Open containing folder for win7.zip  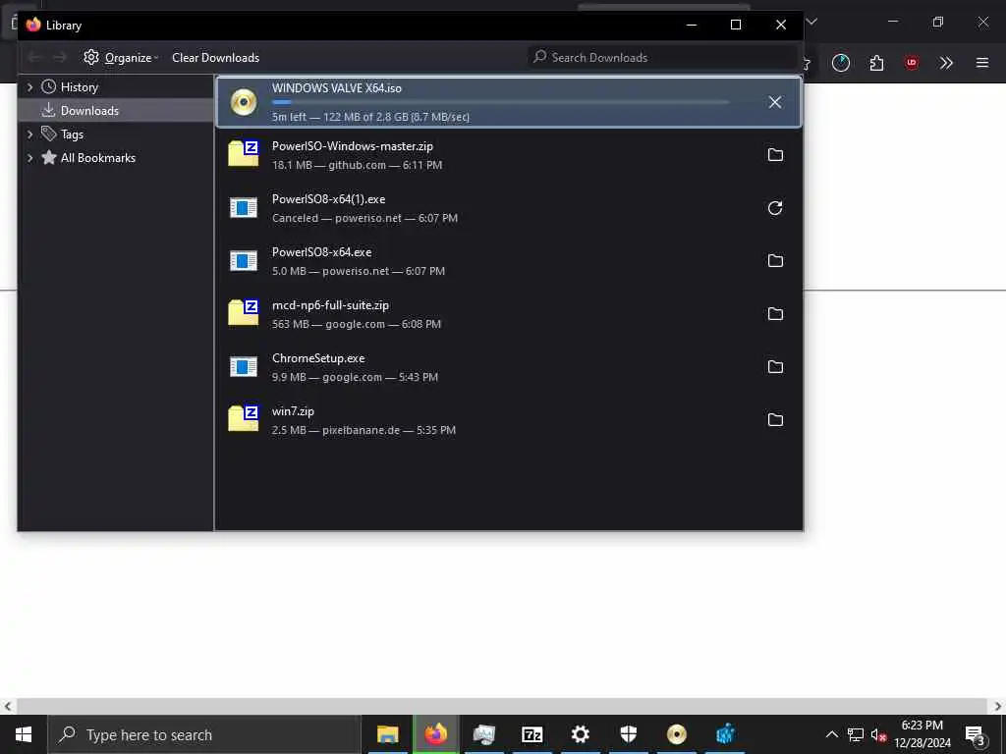(x=775, y=420)
